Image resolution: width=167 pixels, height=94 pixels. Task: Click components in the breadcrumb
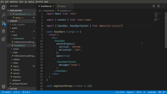pos(49,11)
